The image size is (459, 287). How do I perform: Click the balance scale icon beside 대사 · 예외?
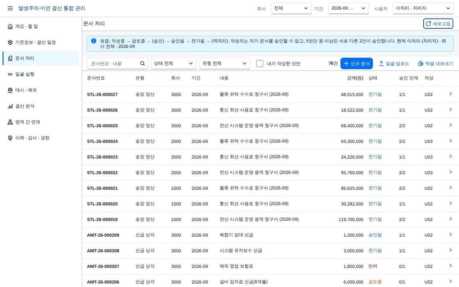(10, 90)
